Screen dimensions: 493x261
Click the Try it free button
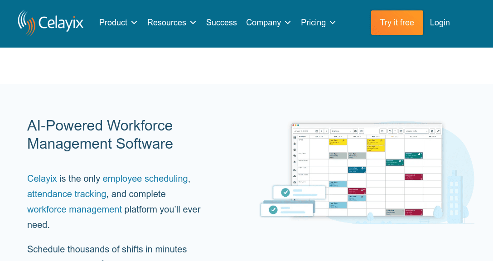(397, 22)
